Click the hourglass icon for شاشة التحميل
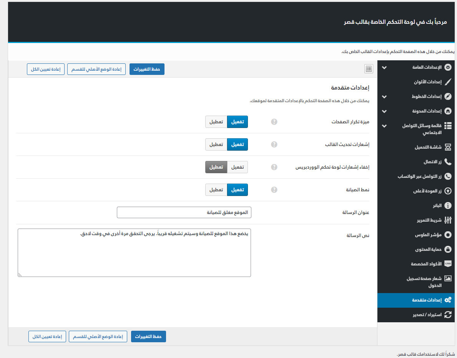Viewport: 457px width, 358px height. click(448, 147)
